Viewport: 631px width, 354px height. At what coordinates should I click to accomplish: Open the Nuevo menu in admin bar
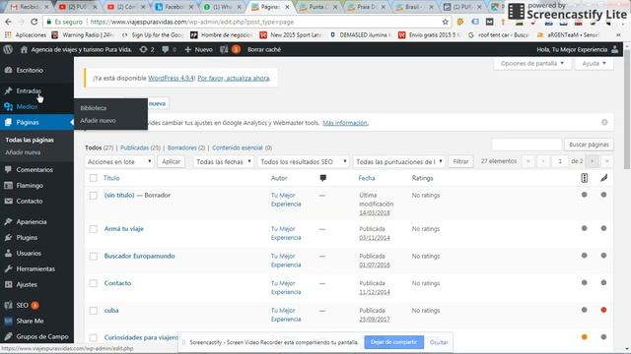[x=198, y=50]
